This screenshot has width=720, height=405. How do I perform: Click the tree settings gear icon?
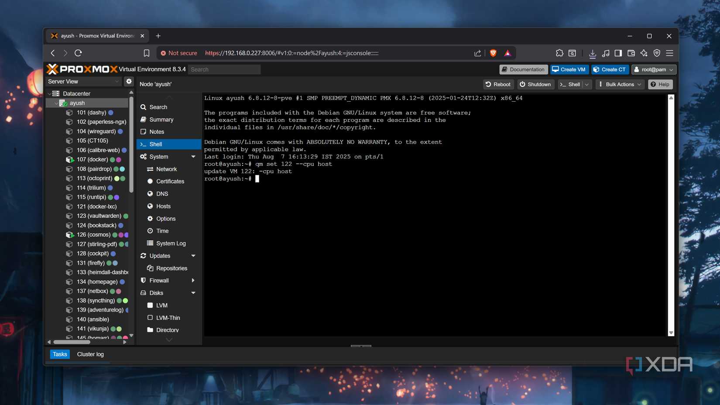click(129, 81)
